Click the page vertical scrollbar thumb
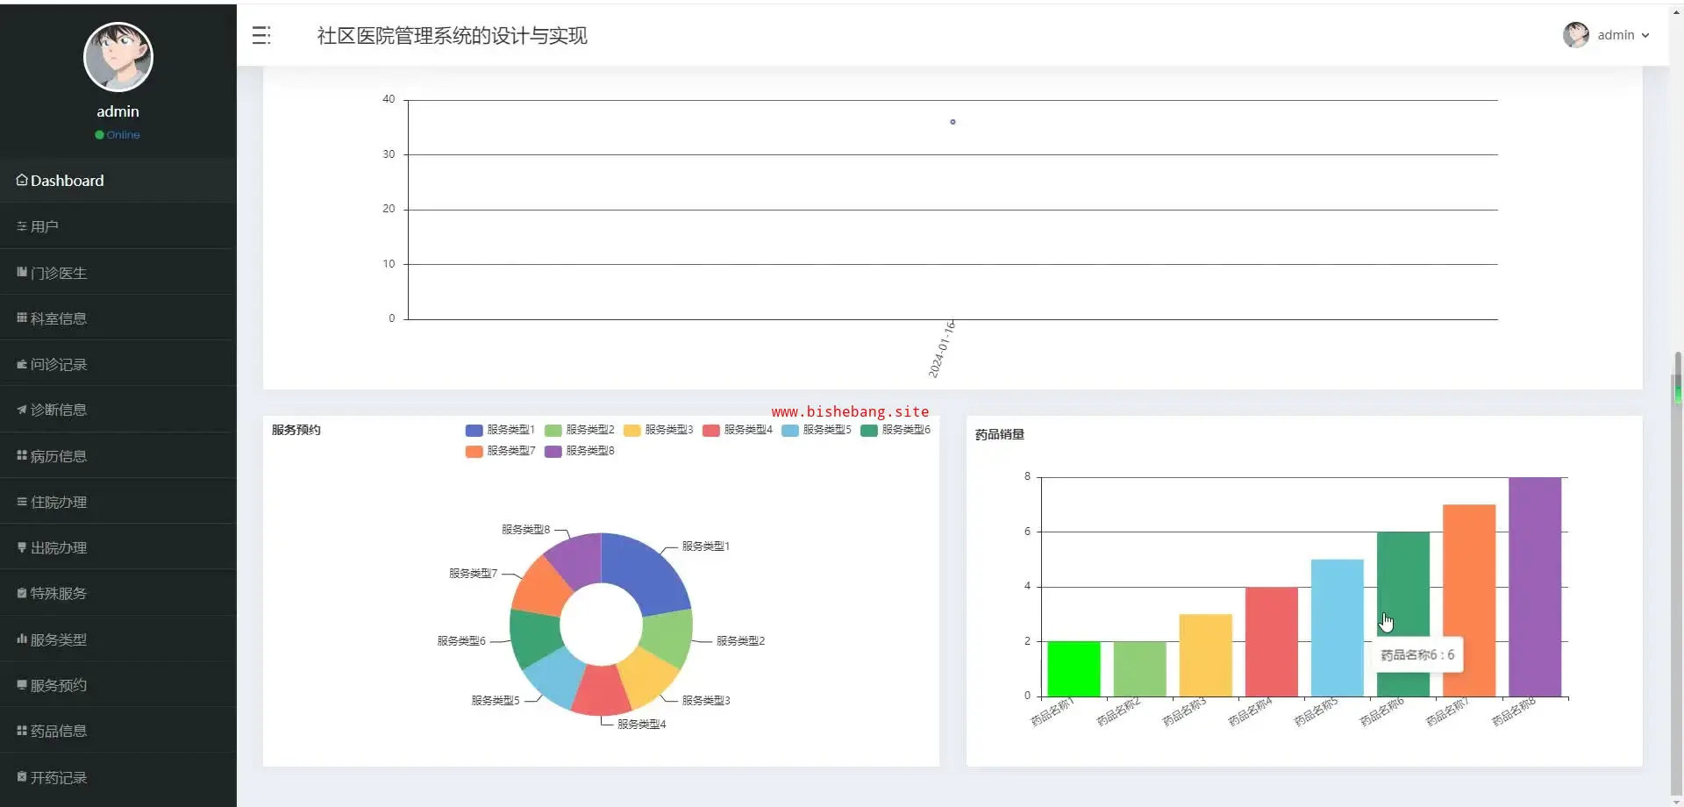This screenshot has height=807, width=1684. pos(1677,377)
